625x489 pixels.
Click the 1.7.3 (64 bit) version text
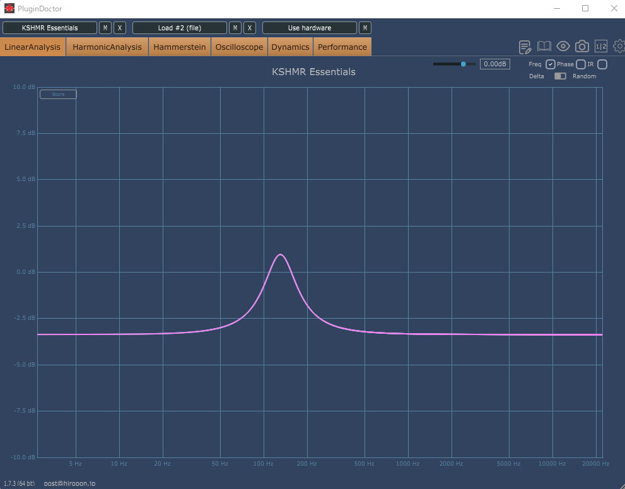(x=19, y=483)
